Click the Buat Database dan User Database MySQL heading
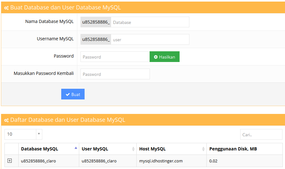This screenshot has height=169, width=285. [66, 8]
